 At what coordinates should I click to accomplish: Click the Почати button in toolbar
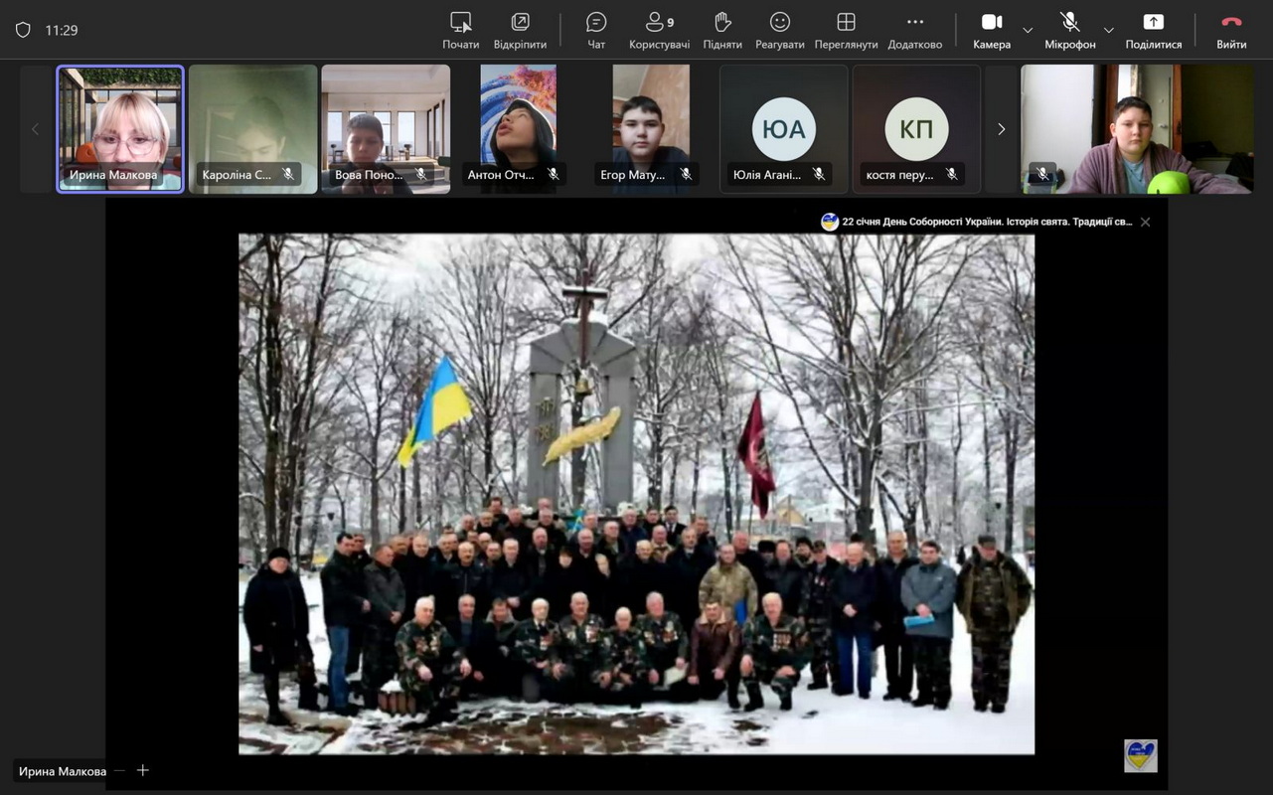461,30
